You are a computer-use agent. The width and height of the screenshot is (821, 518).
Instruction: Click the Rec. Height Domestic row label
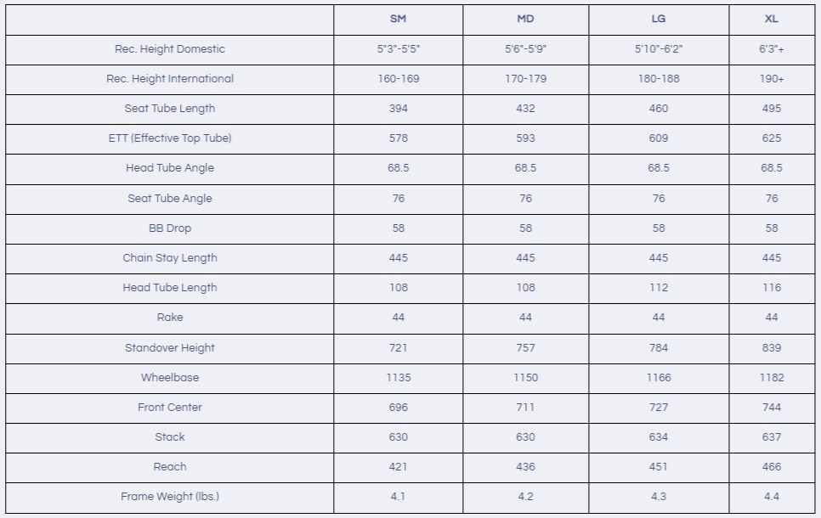(170, 49)
